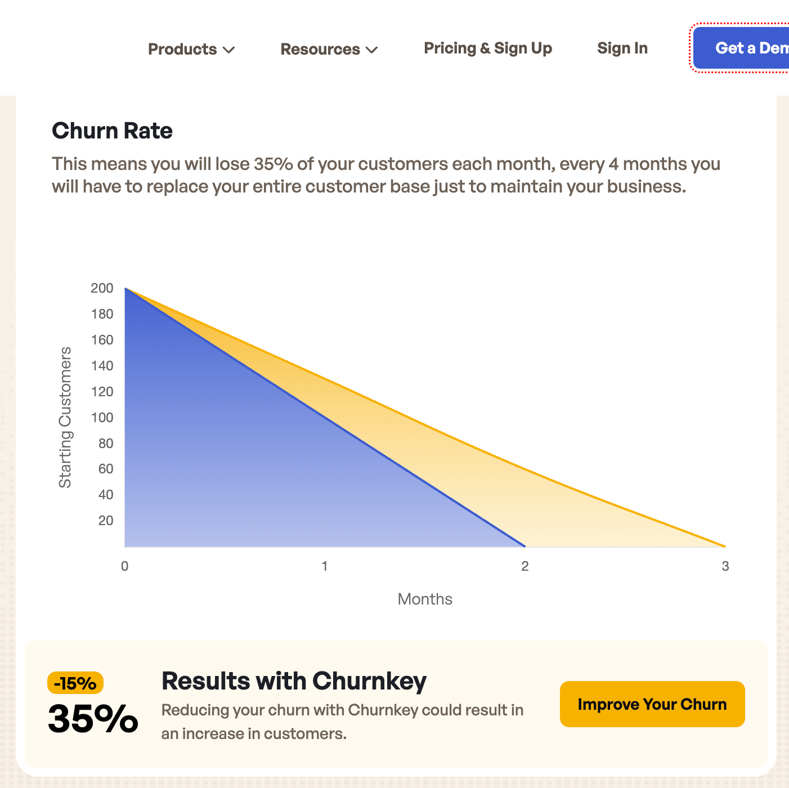Click month 2 on the x-axis
789x788 pixels.
[x=524, y=566]
